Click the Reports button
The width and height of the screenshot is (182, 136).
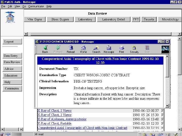(149, 19)
